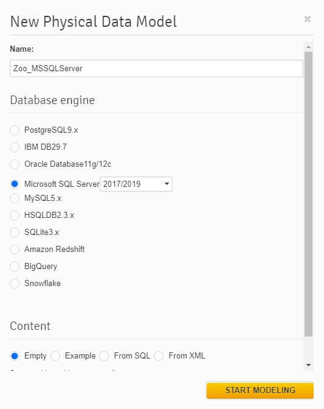Click the Name: label

[22, 49]
